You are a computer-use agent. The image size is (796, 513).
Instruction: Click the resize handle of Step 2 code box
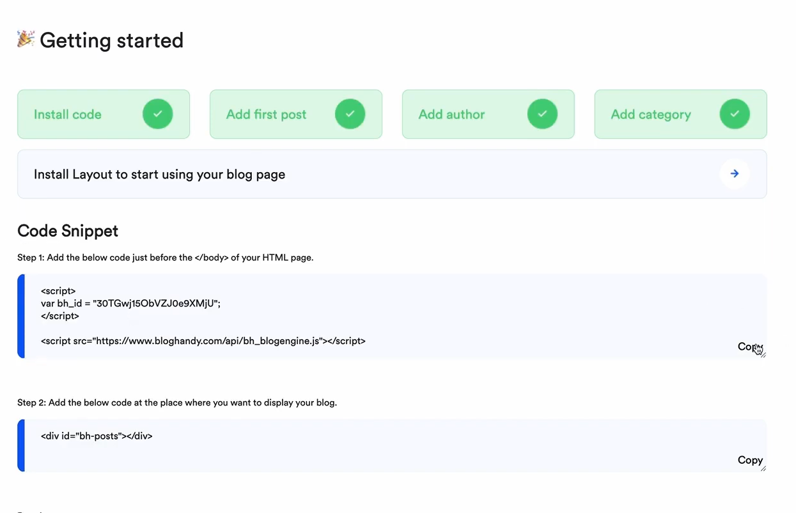pyautogui.click(x=763, y=468)
